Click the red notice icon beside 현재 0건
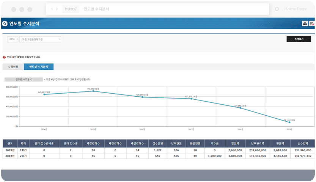The image size is (316, 182). pyautogui.click(x=4, y=57)
